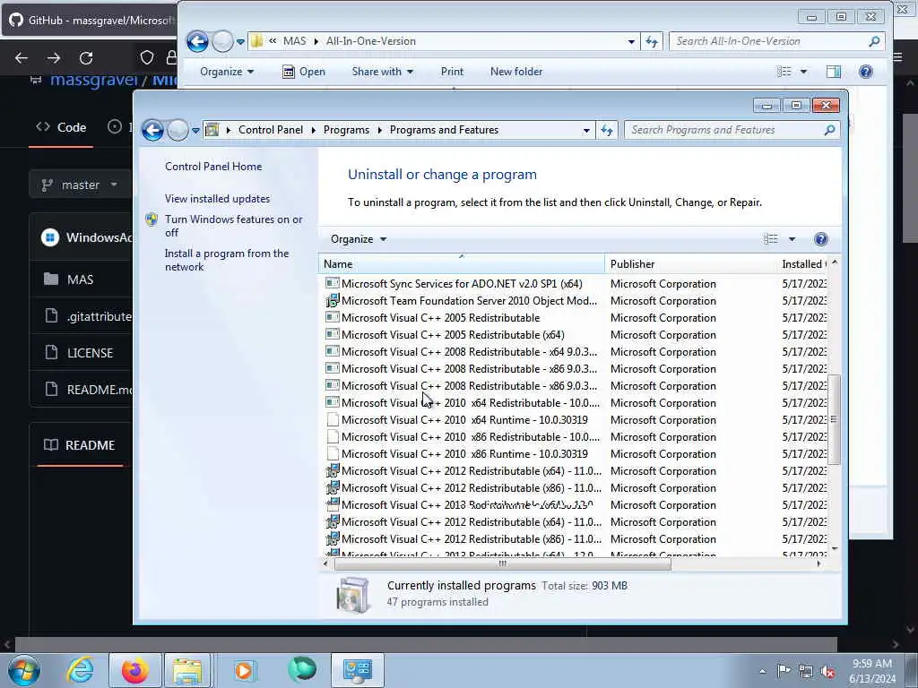Change view icon in Programs and Features toolbar
This screenshot has width=918, height=688.
point(770,238)
